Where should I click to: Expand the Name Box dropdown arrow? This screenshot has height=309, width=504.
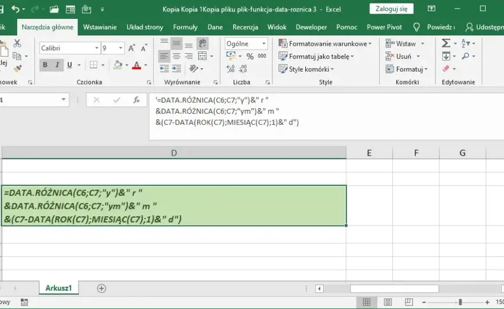tap(64, 100)
